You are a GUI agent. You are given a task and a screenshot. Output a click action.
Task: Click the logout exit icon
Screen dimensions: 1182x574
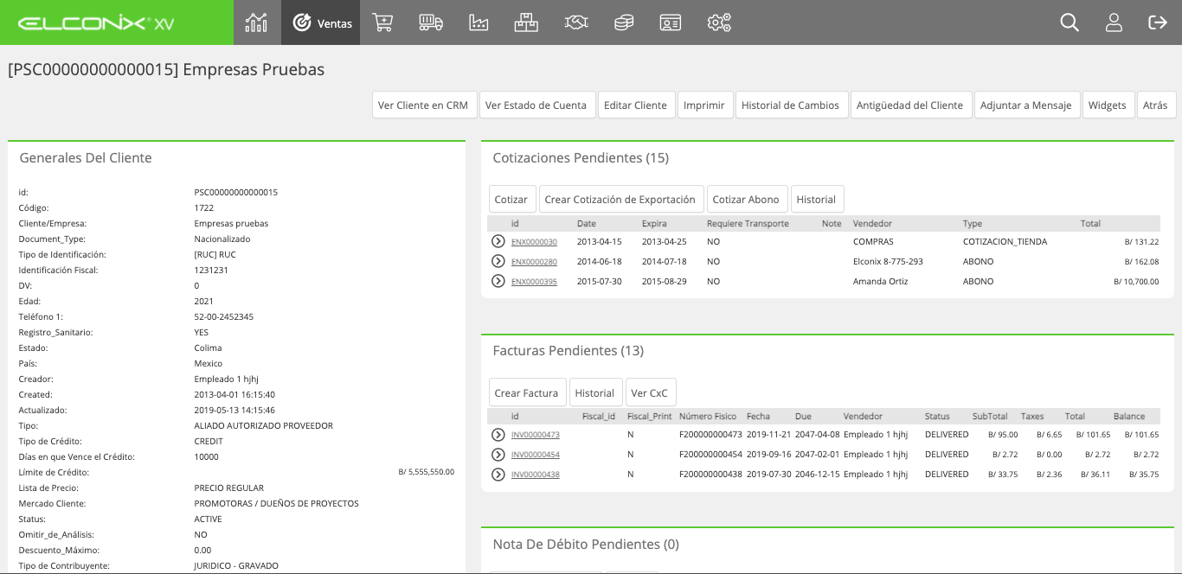tap(1158, 22)
